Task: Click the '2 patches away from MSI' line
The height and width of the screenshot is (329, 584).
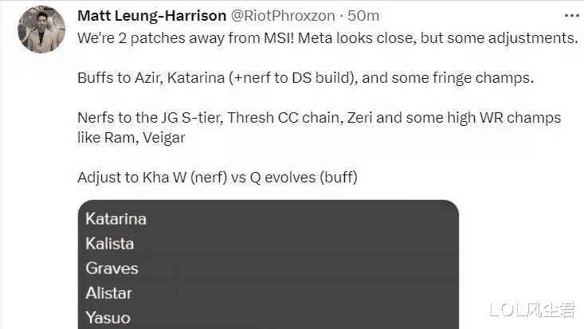Action: pyautogui.click(x=327, y=38)
